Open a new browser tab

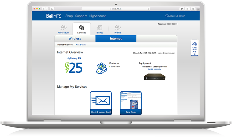[198, 9]
